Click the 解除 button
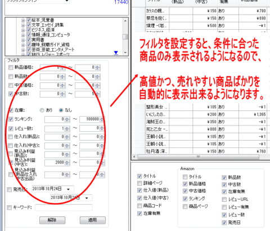The width and height of the screenshot is (270, 231). [x=52, y=220]
